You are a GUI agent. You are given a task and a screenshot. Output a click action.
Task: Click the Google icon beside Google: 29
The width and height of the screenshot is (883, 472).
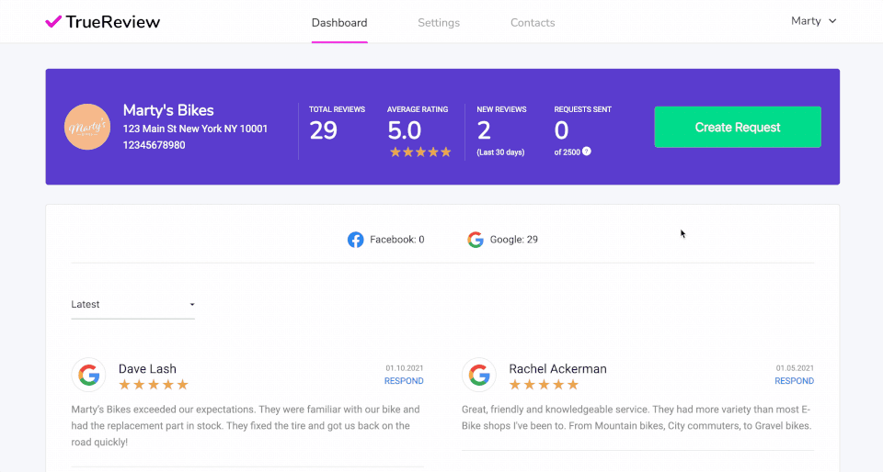pos(476,240)
